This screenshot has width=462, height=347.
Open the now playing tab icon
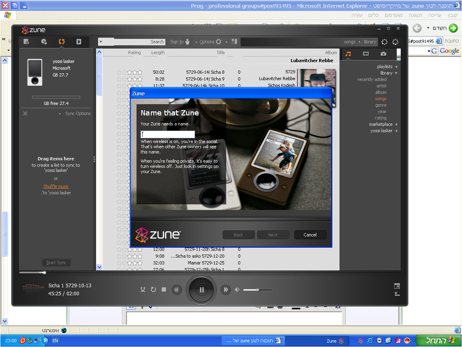[x=79, y=42]
